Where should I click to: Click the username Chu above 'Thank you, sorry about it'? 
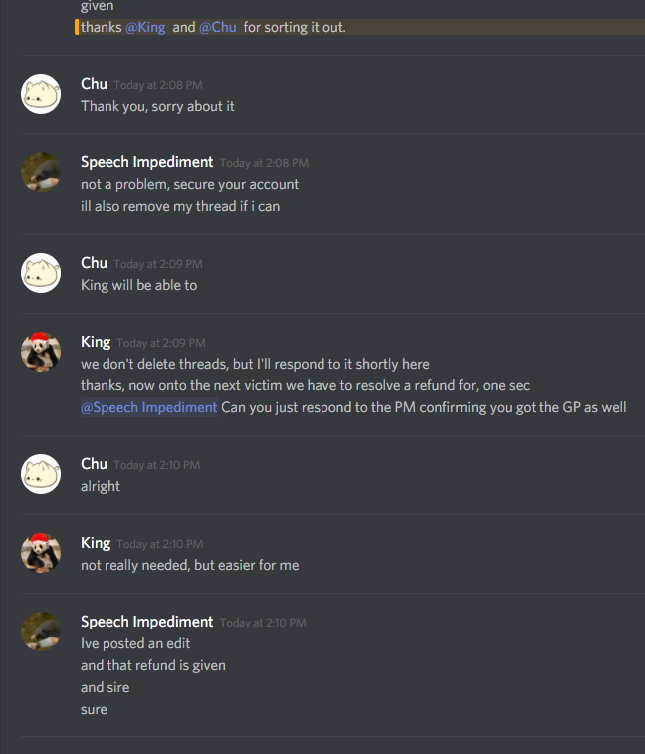pyautogui.click(x=94, y=84)
